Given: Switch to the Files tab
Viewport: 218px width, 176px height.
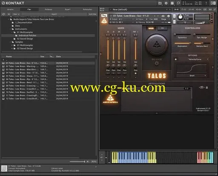Looking at the screenshot, I should point(29,9).
